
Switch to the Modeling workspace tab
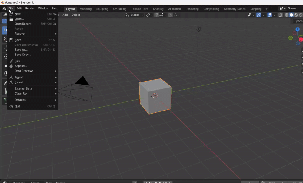86,9
